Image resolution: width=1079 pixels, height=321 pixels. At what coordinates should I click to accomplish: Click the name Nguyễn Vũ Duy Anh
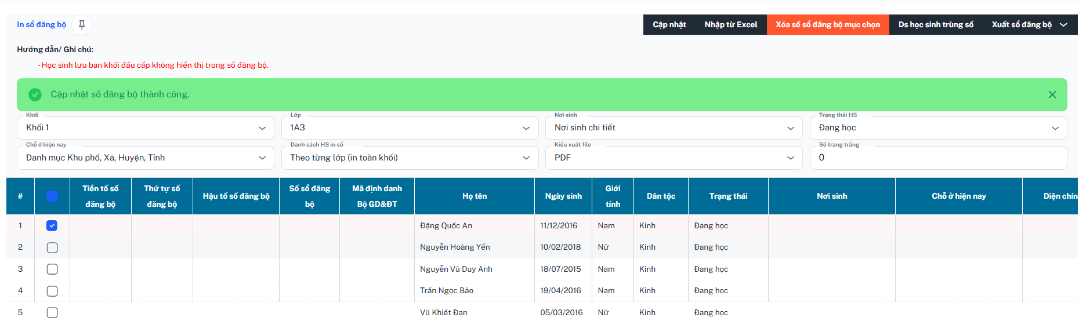click(x=456, y=269)
